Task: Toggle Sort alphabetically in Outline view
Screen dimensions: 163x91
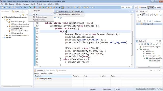Action: 145,44
